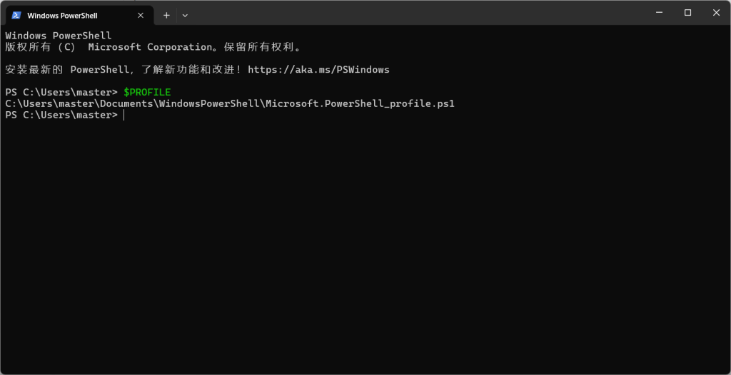Viewport: 731px width, 375px height.
Task: Maximize the terminal window
Action: [687, 13]
